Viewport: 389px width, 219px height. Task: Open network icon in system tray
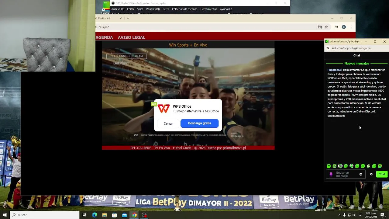coord(349,215)
